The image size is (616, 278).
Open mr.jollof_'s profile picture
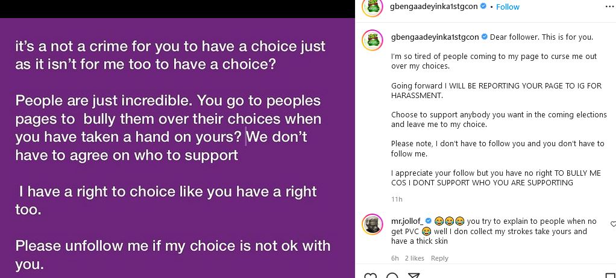[x=372, y=224]
